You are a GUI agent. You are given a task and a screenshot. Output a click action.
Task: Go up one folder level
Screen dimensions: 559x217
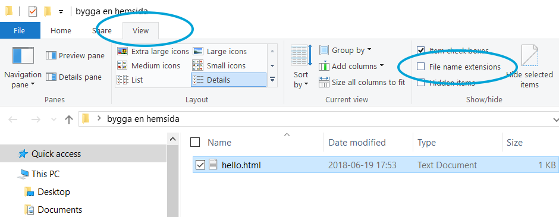tap(69, 119)
